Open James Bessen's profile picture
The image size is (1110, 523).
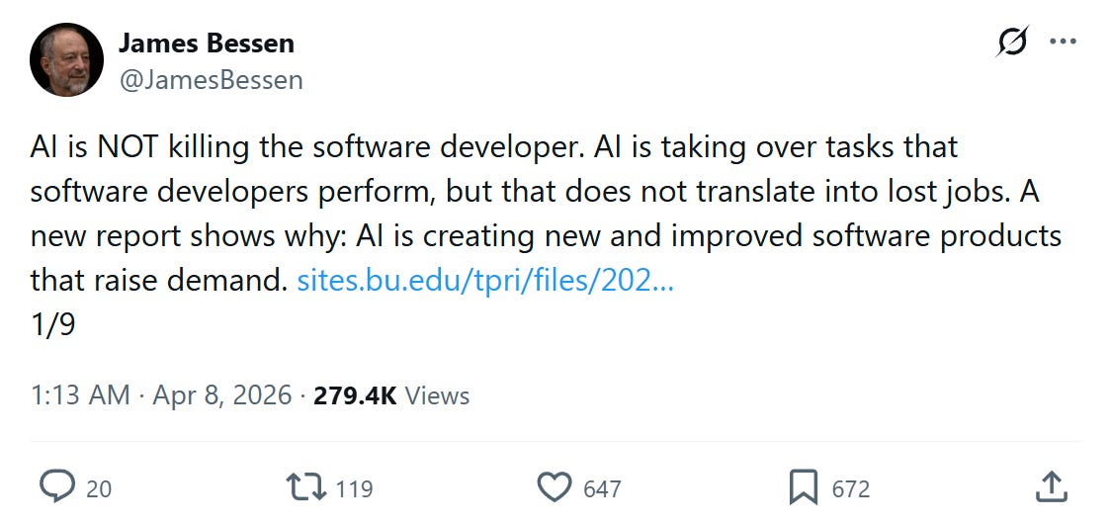click(x=66, y=59)
